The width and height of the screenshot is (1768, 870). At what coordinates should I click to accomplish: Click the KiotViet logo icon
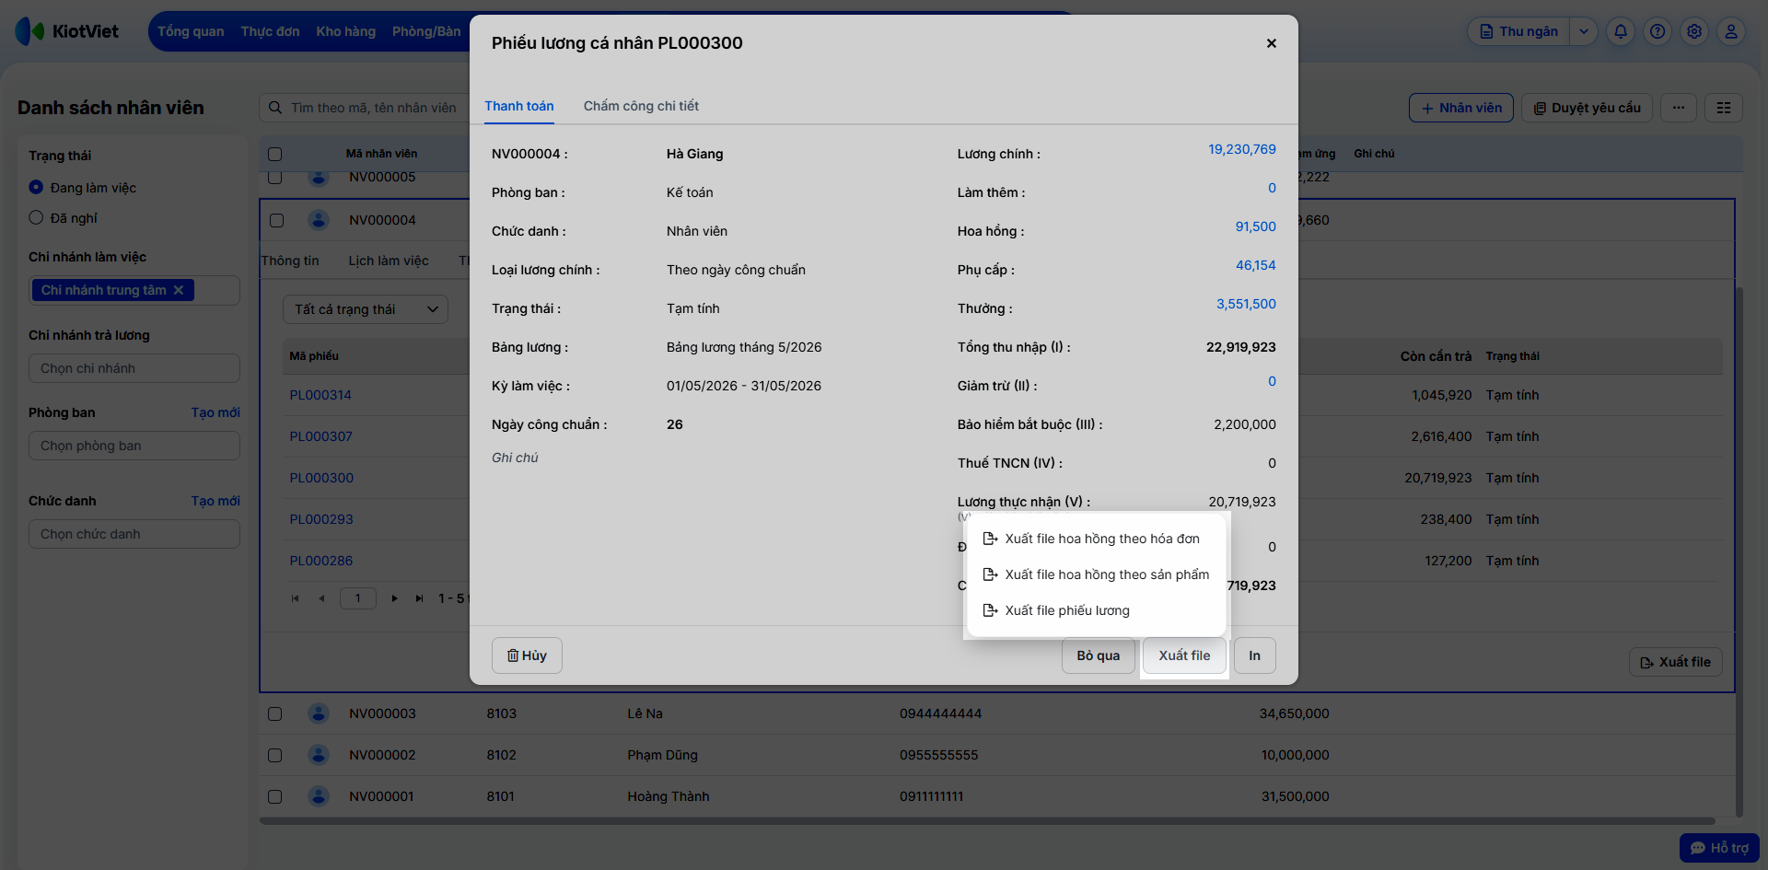coord(29,31)
